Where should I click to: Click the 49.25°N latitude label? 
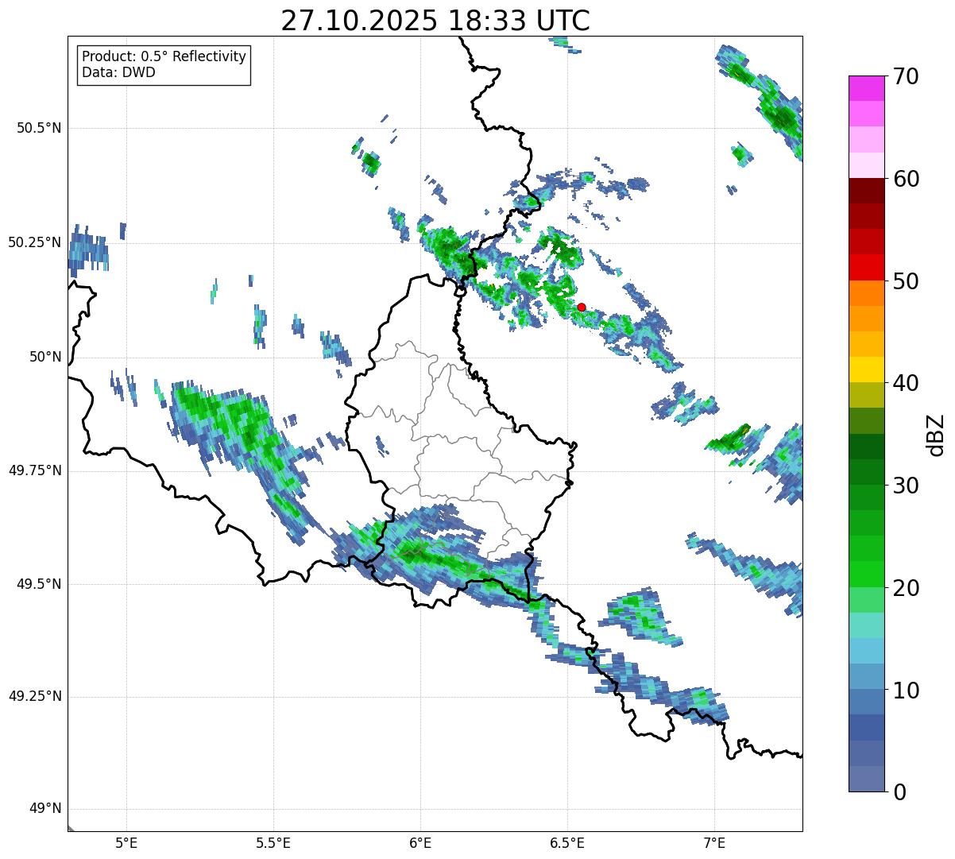(x=35, y=697)
